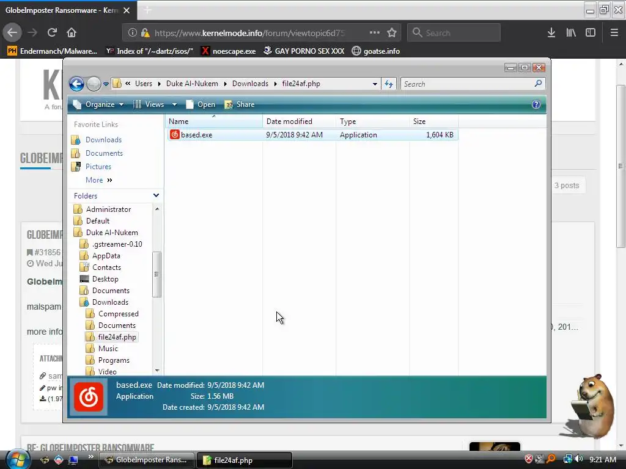This screenshot has width=626, height=469.
Task: Sort files by the Name column
Action: tap(213, 122)
